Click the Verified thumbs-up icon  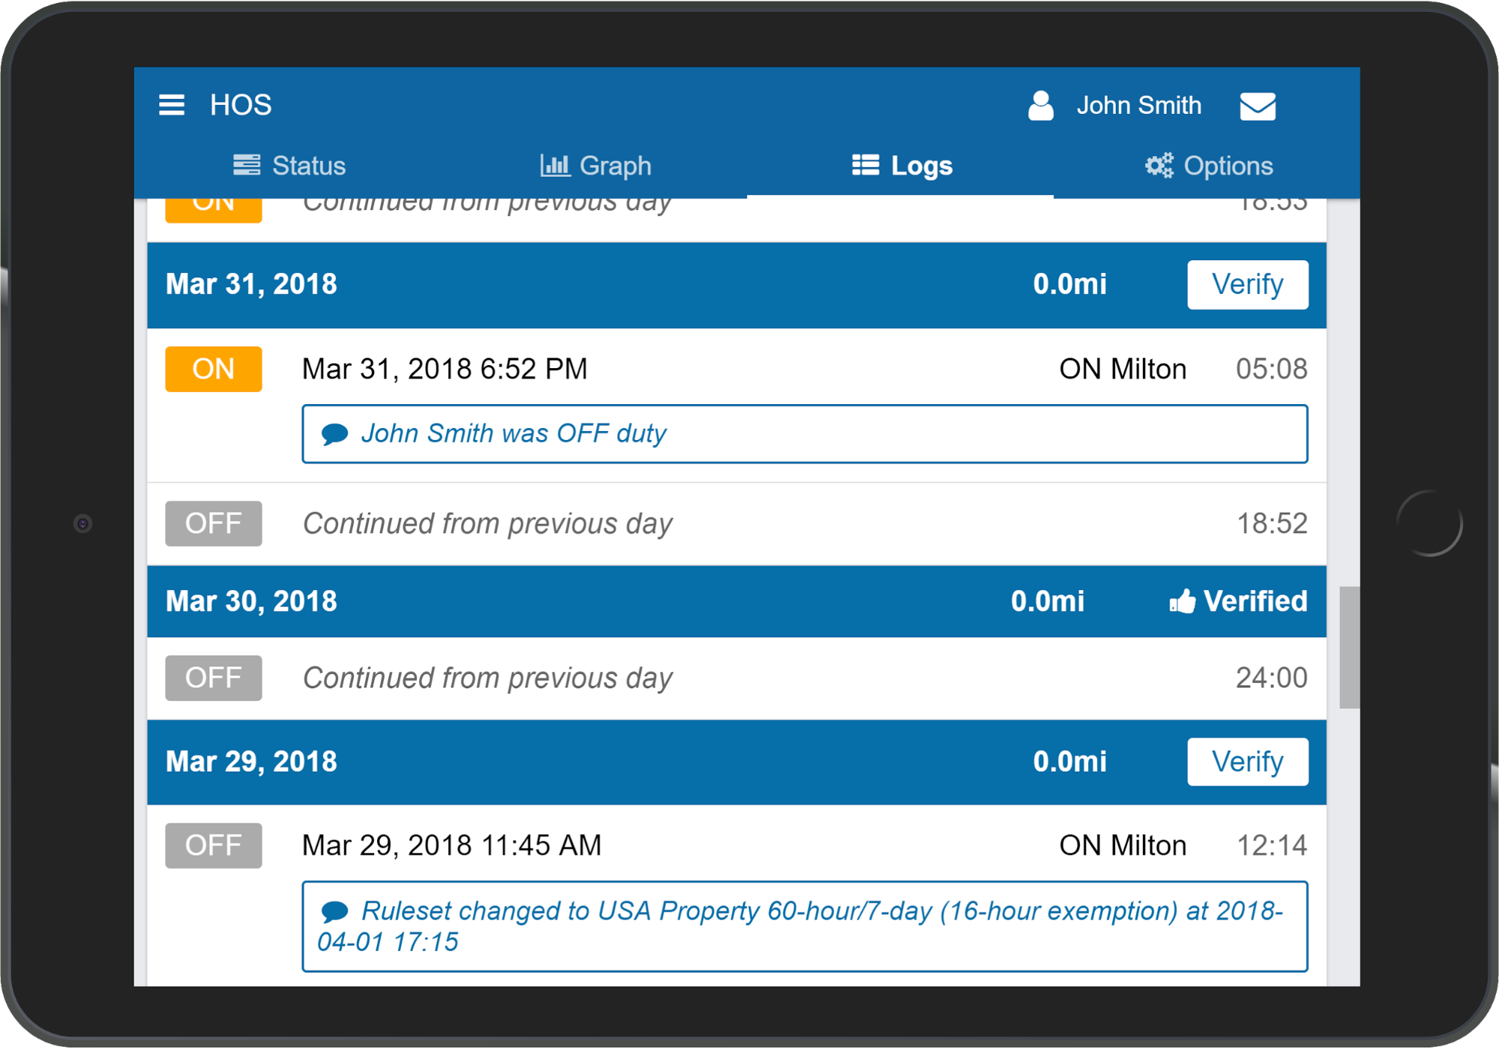coord(1182,601)
